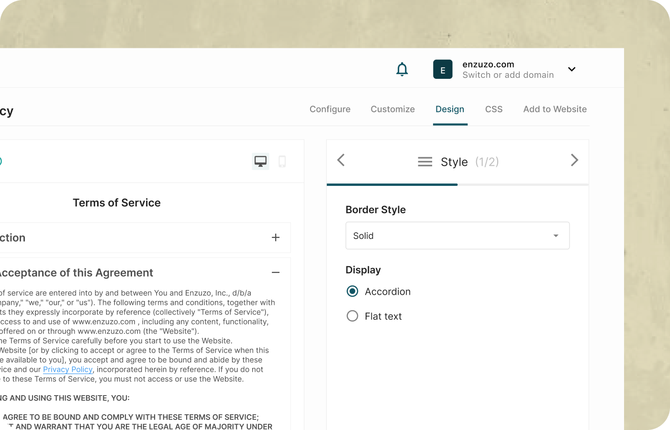Go to Add to Website tab

(x=555, y=109)
